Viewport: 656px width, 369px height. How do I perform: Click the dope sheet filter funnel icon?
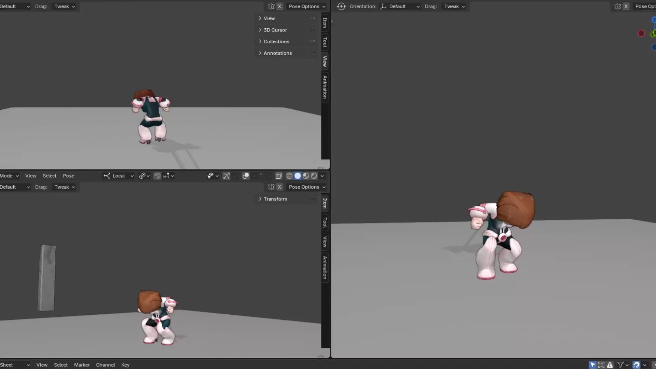point(620,365)
